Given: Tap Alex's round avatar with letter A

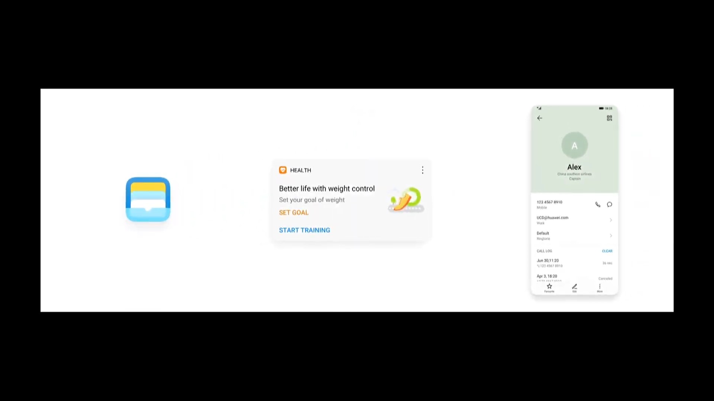Looking at the screenshot, I should click(x=575, y=145).
